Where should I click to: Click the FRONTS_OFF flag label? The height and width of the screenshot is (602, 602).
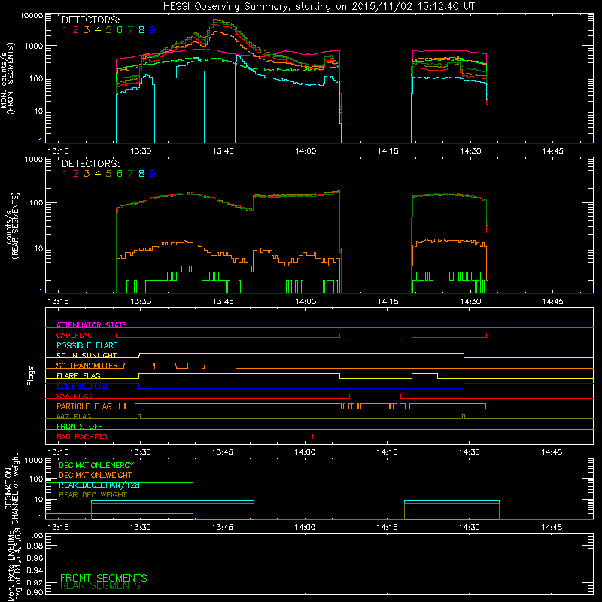(80, 427)
